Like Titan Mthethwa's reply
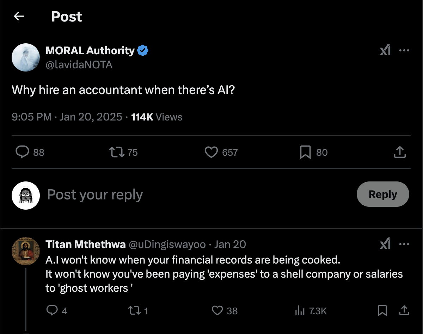The image size is (423, 334). point(218,310)
